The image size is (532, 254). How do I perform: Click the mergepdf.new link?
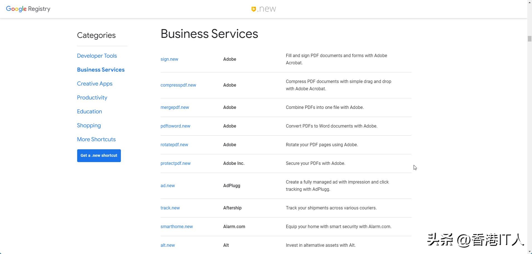175,108
